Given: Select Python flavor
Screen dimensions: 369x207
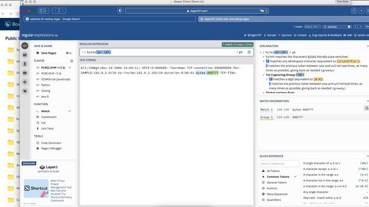Looking at the screenshot, I should [46, 85].
